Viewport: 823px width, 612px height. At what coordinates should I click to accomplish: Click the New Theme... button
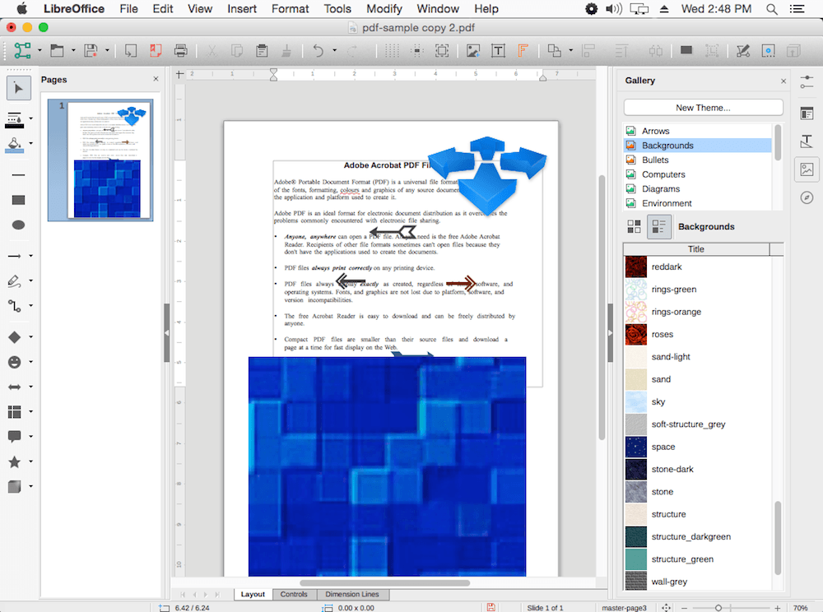coord(703,108)
